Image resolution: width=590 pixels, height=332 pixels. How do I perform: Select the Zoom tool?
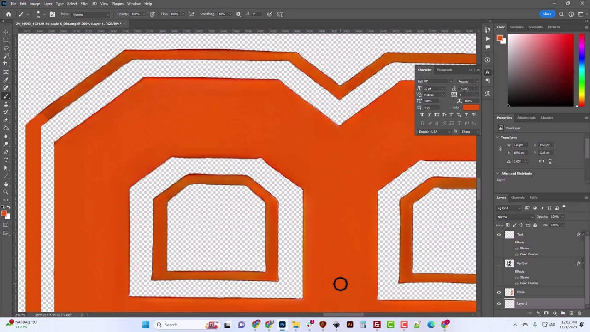click(x=6, y=192)
